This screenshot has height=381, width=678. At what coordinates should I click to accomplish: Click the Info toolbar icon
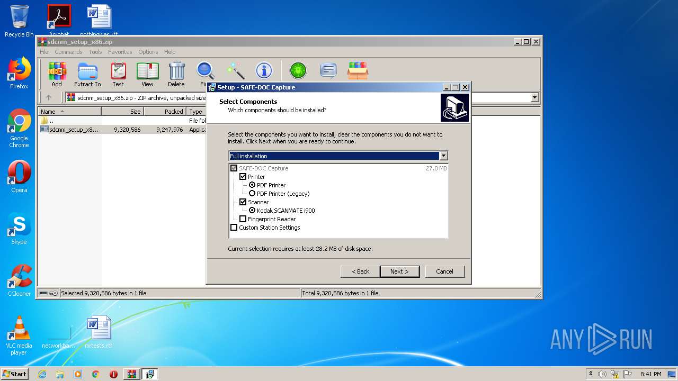[264, 70]
